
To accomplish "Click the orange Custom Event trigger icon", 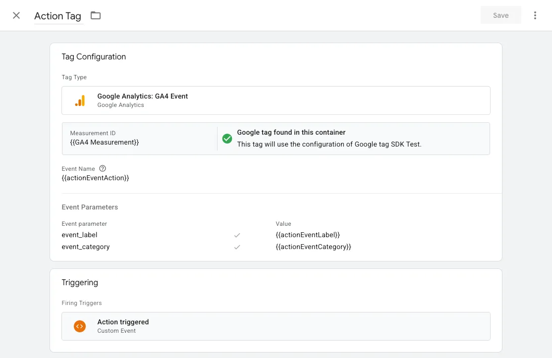I will 80,326.
